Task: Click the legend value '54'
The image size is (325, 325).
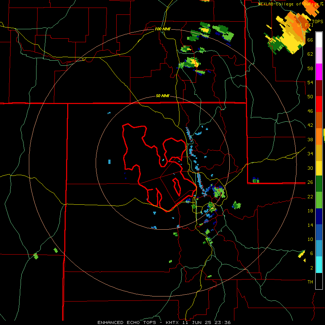Action: coord(310,82)
